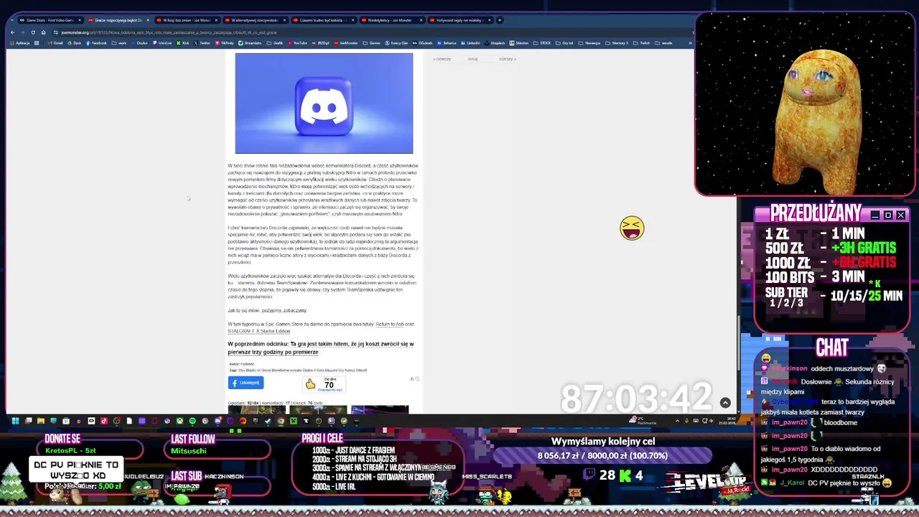The width and height of the screenshot is (919, 517).
Task: Click the 'losuj' random article link
Action: click(x=472, y=59)
